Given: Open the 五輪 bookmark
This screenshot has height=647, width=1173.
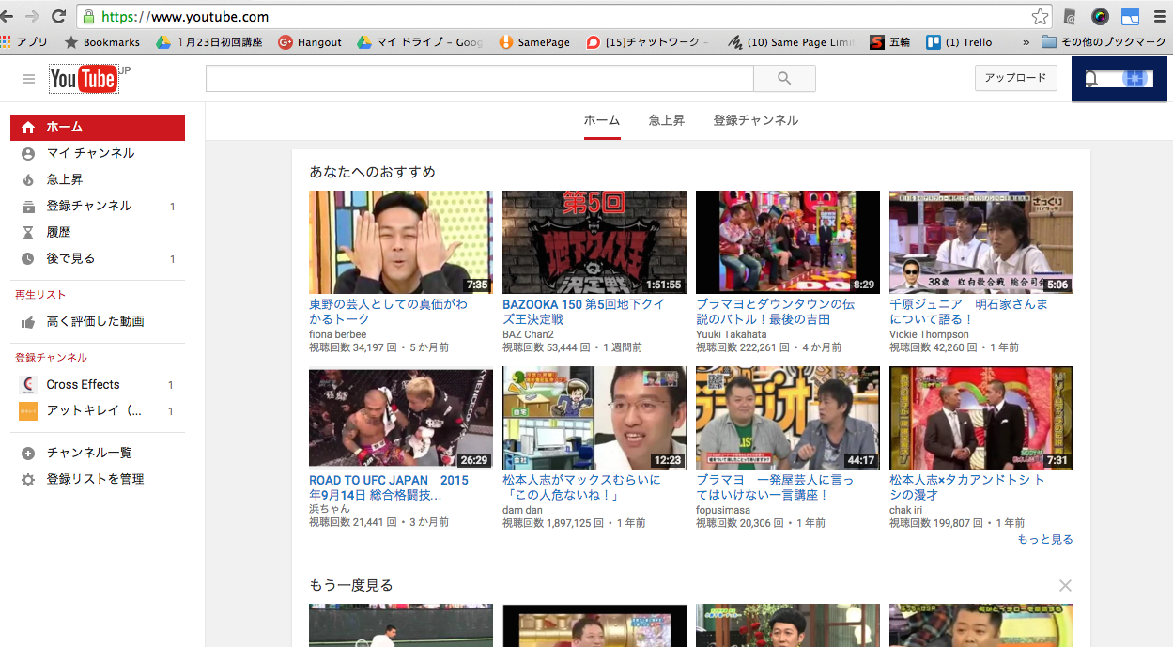Looking at the screenshot, I should 889,42.
